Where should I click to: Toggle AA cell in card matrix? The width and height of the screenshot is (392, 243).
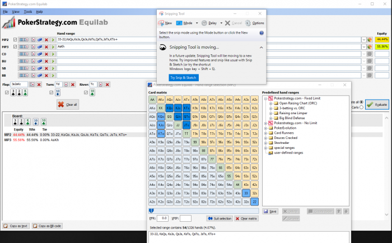click(x=152, y=100)
